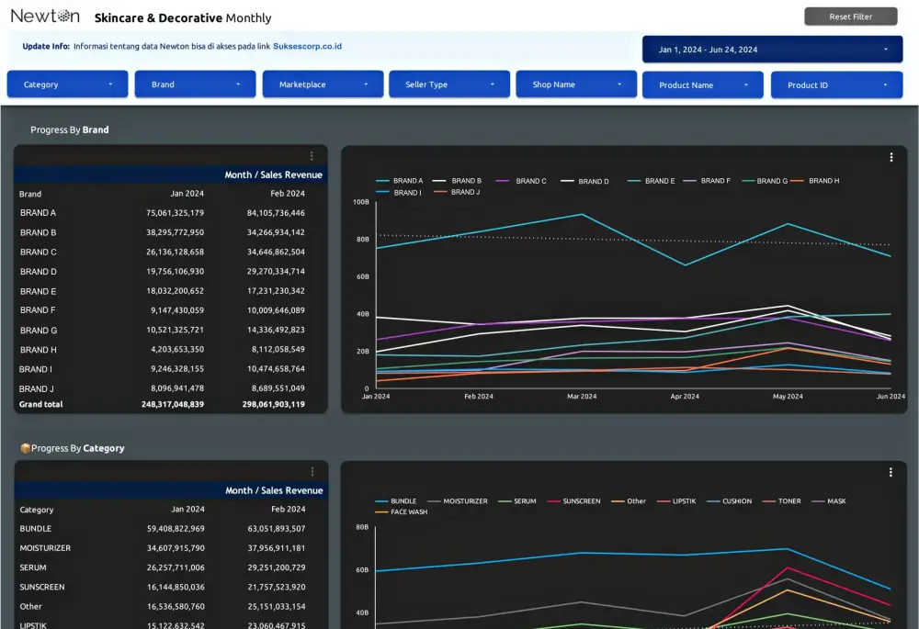Viewport: 919px width, 629px height.
Task: Click the arrow on the date range selector
Action: pos(885,50)
